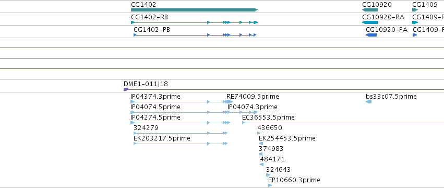
Task: Click the CG1402-RB transcript feature
Action: pyautogui.click(x=194, y=22)
